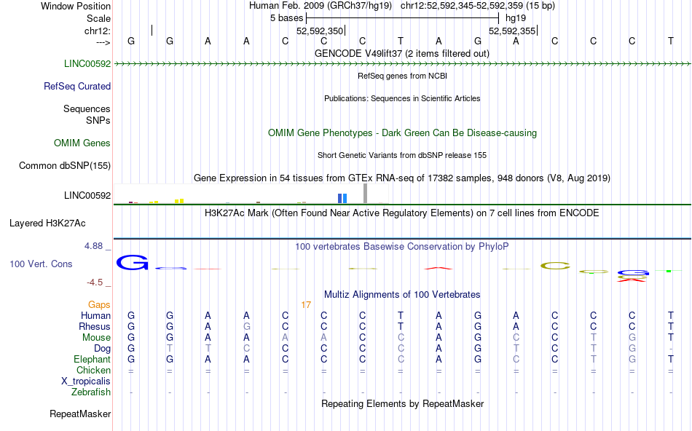Image resolution: width=692 pixels, height=431 pixels.
Task: Select the RepeatMasker track label
Action: [x=80, y=414]
